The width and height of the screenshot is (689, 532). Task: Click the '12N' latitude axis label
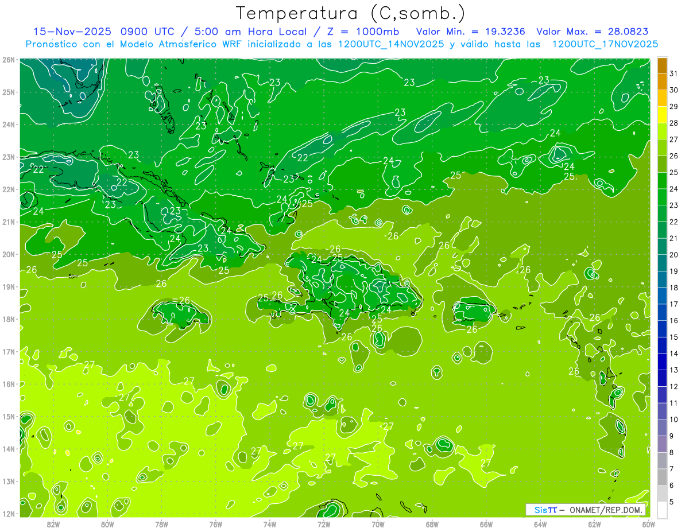point(9,514)
